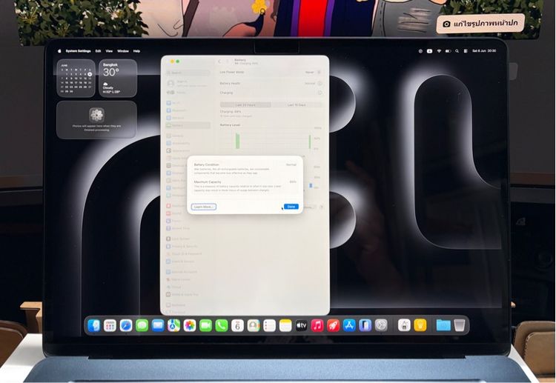Open App Store from the Dock
Viewport: 556px width, 383px height.
[349, 325]
